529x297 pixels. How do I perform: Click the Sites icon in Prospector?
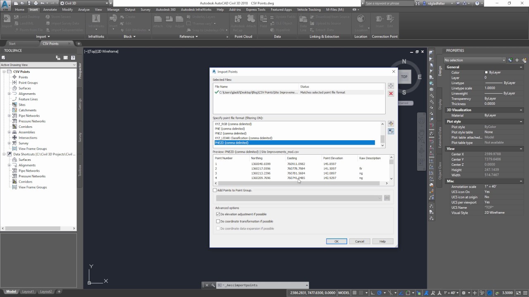15,105
